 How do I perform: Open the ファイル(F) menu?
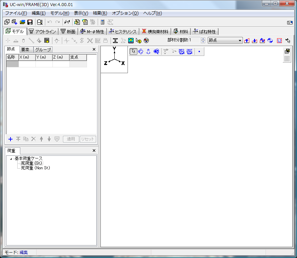pos(16,13)
